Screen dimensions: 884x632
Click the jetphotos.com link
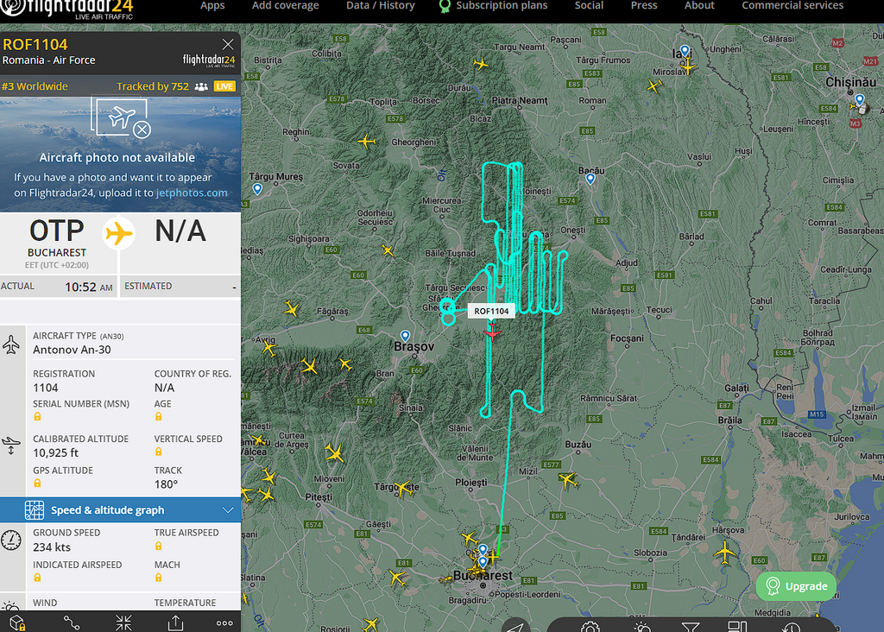tap(192, 193)
